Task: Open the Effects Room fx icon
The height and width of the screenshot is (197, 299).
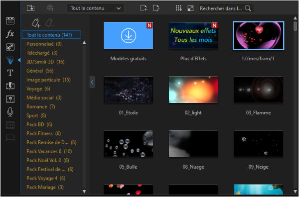Action: [x=10, y=34]
